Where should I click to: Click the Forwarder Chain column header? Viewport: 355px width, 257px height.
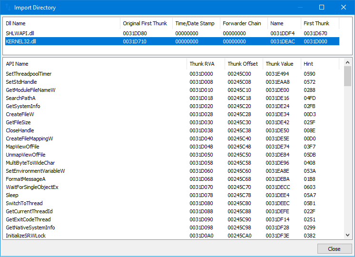pos(244,23)
